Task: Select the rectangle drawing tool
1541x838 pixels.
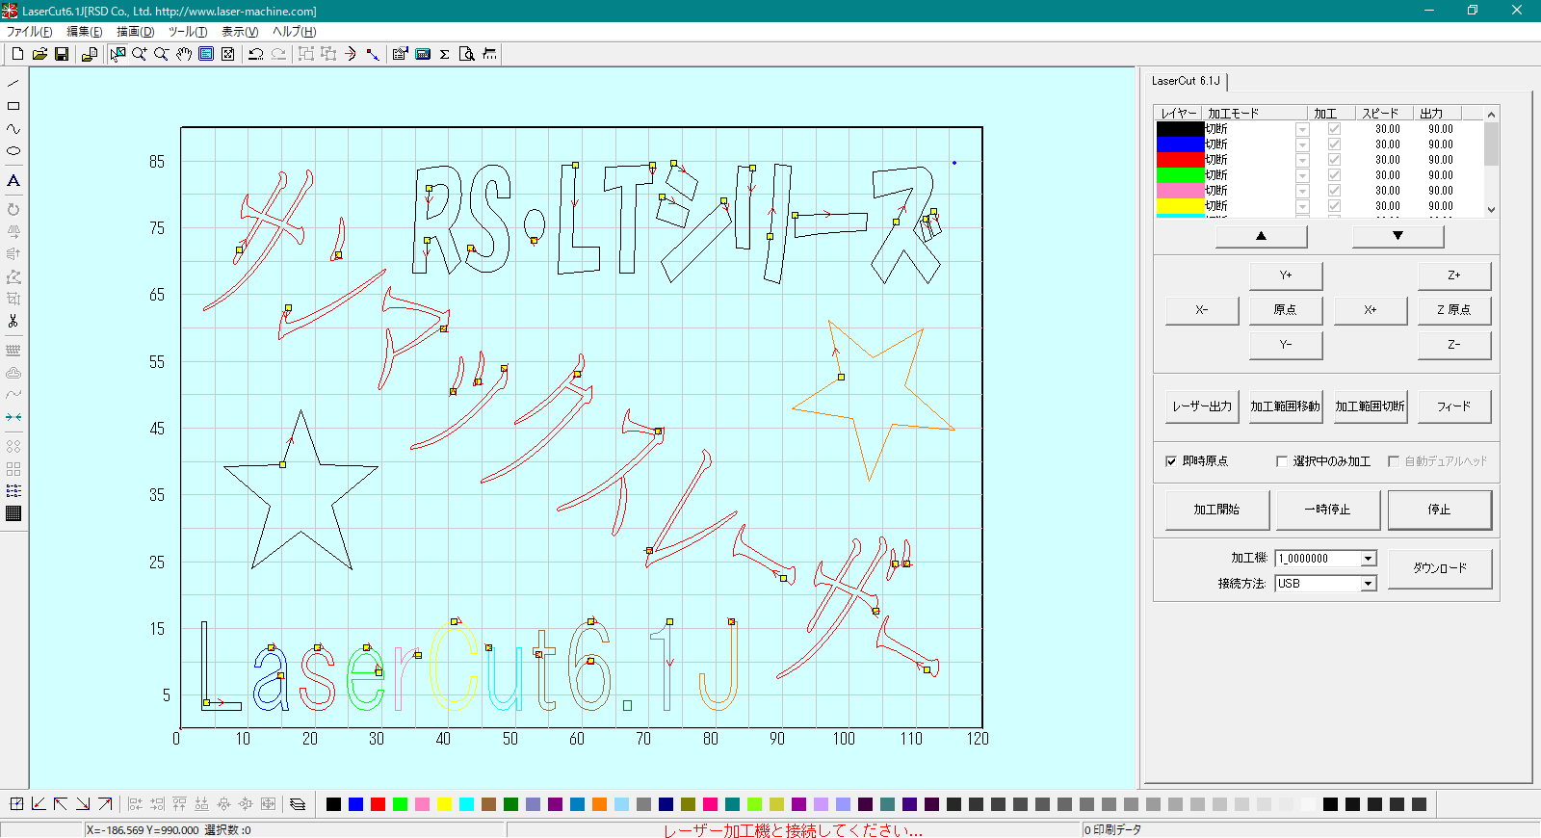Action: pyautogui.click(x=13, y=106)
